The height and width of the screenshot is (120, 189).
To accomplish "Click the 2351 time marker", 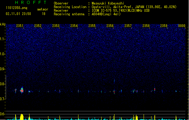I will (20, 26).
